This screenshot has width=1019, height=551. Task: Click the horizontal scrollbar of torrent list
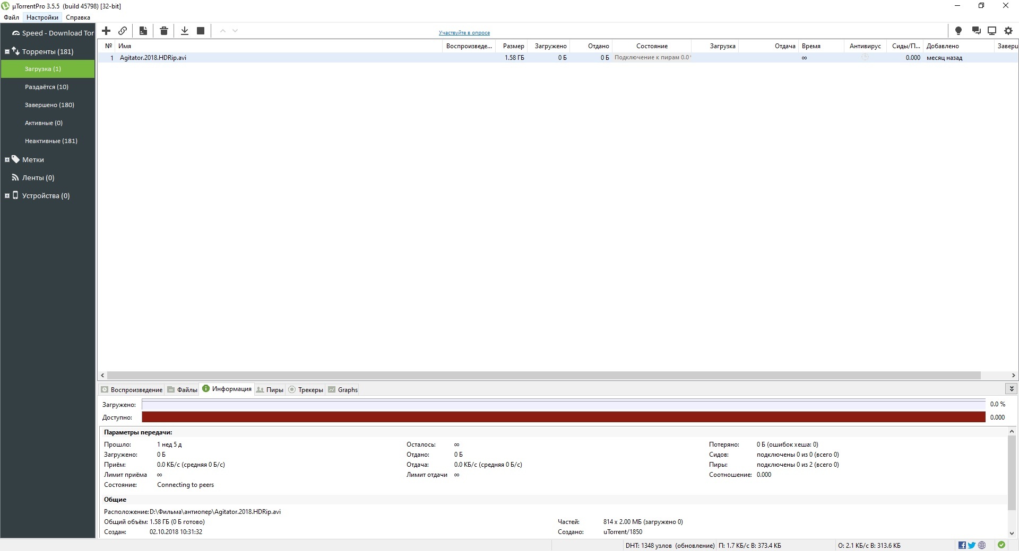pyautogui.click(x=543, y=375)
